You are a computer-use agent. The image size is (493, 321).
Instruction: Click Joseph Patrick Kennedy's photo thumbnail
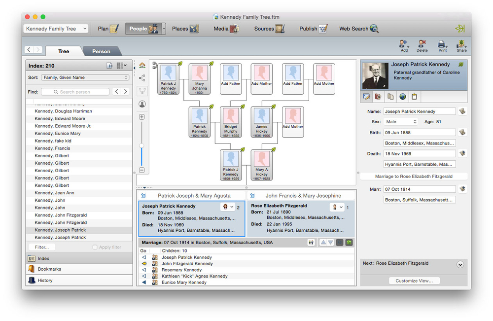(375, 76)
